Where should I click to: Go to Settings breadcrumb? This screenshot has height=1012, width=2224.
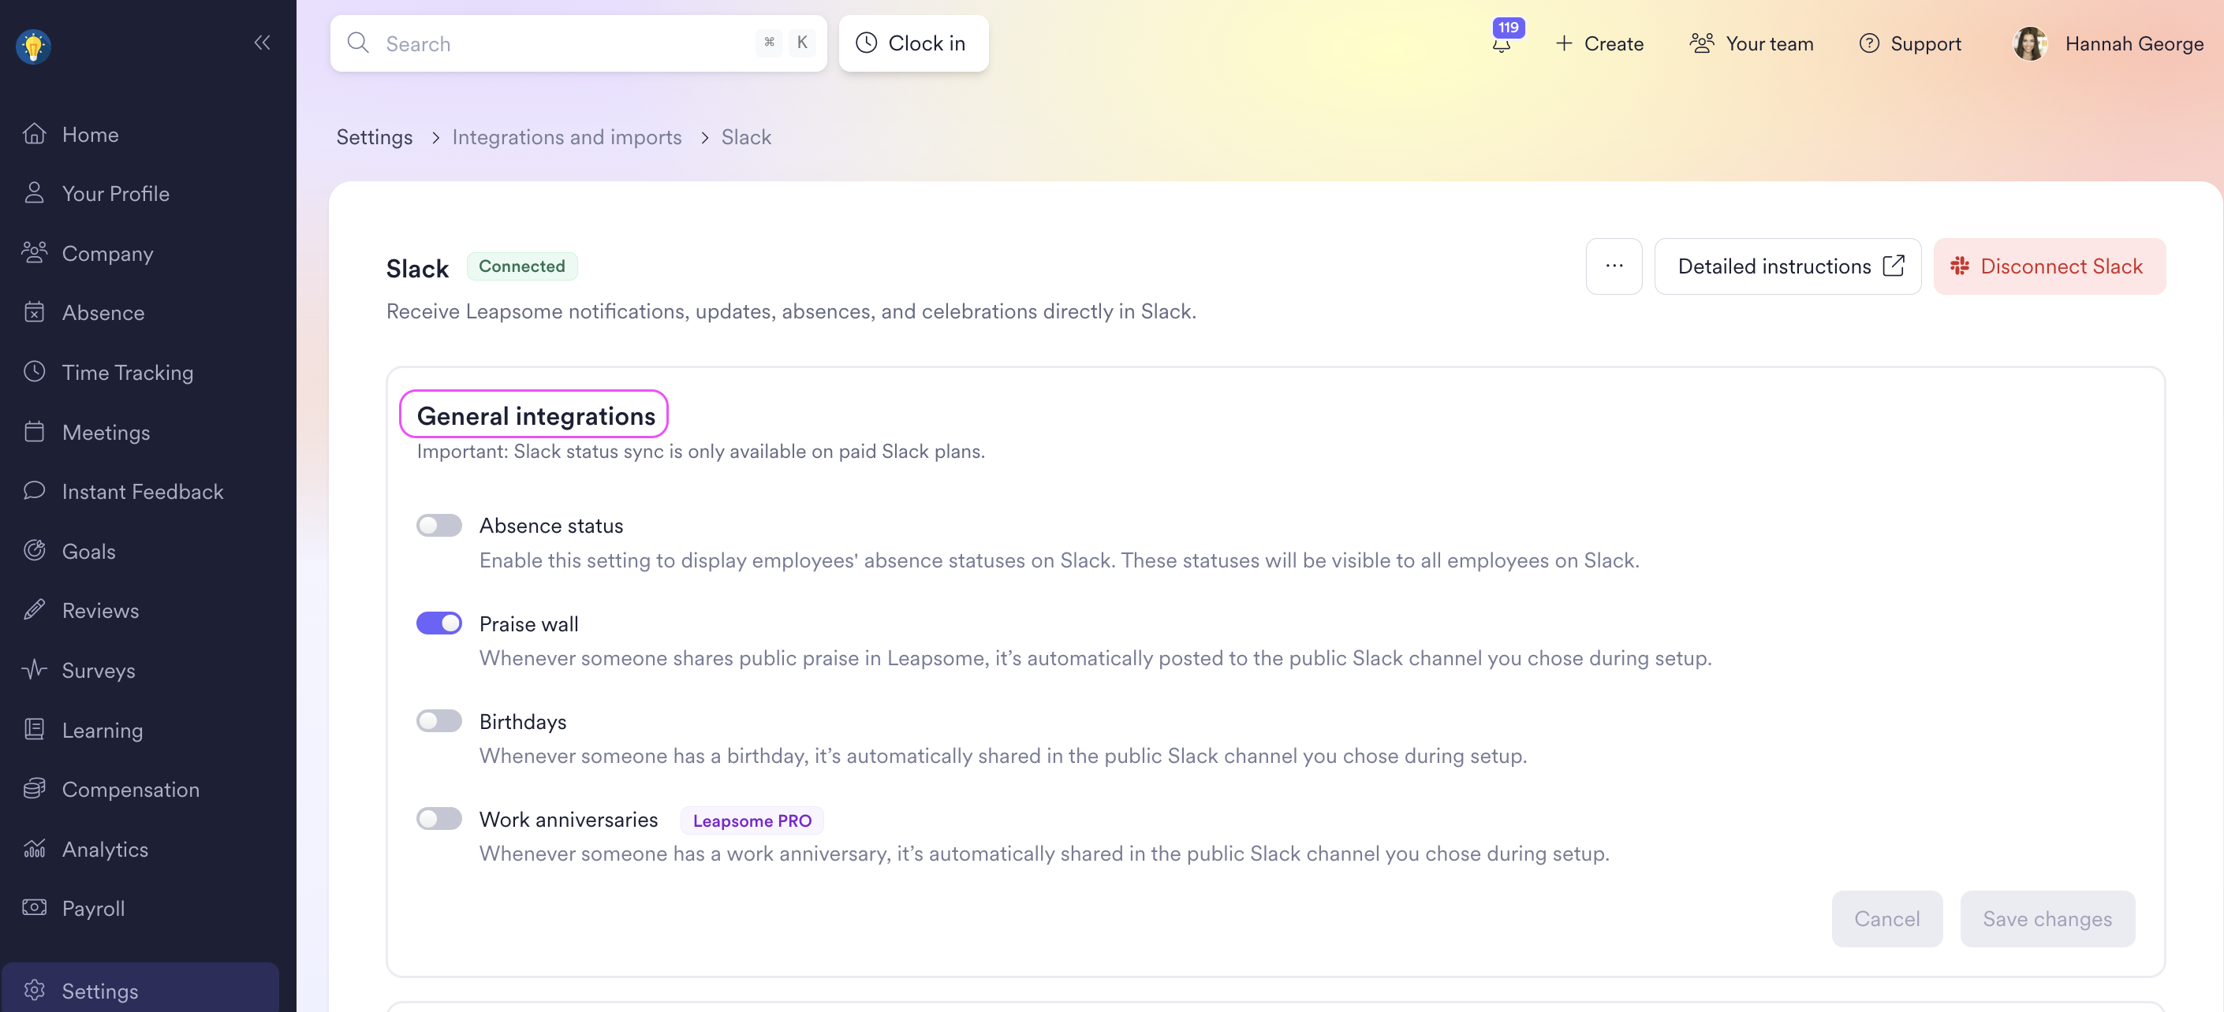click(x=374, y=137)
